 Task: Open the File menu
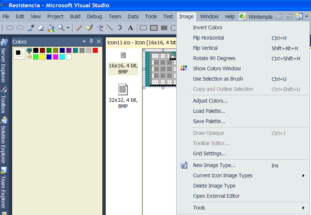pos(6,16)
